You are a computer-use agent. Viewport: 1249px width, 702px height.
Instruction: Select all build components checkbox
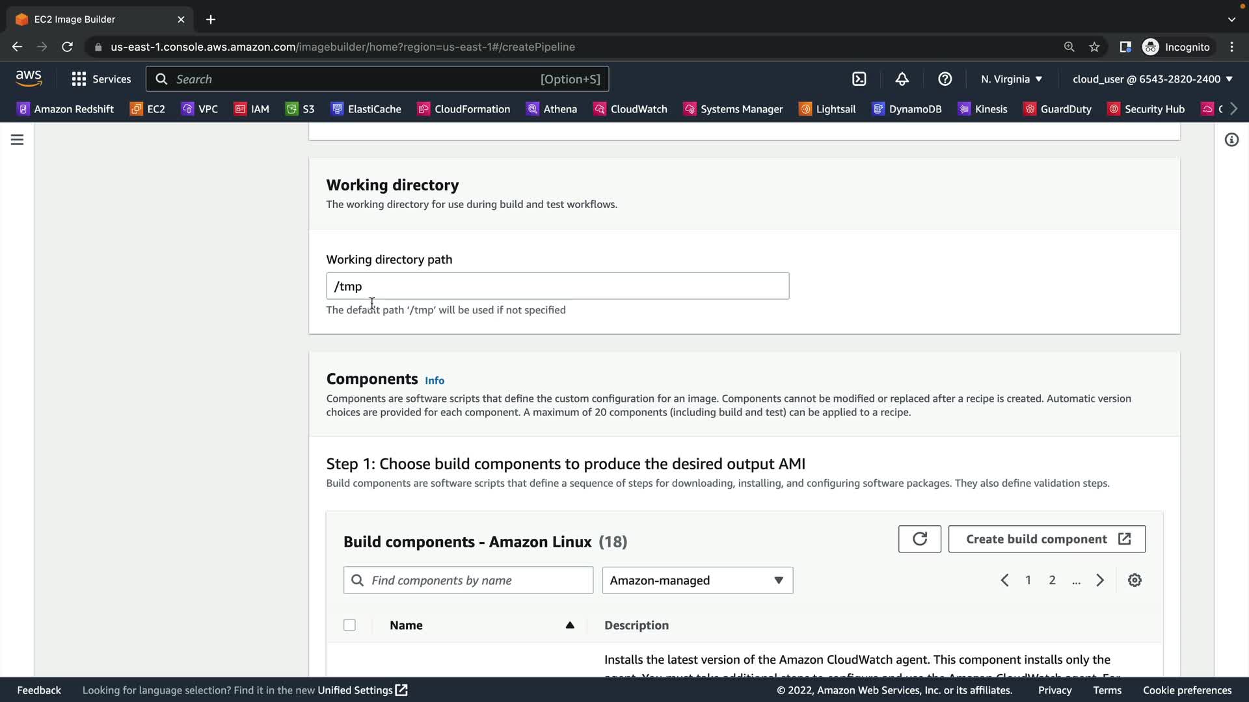point(349,625)
